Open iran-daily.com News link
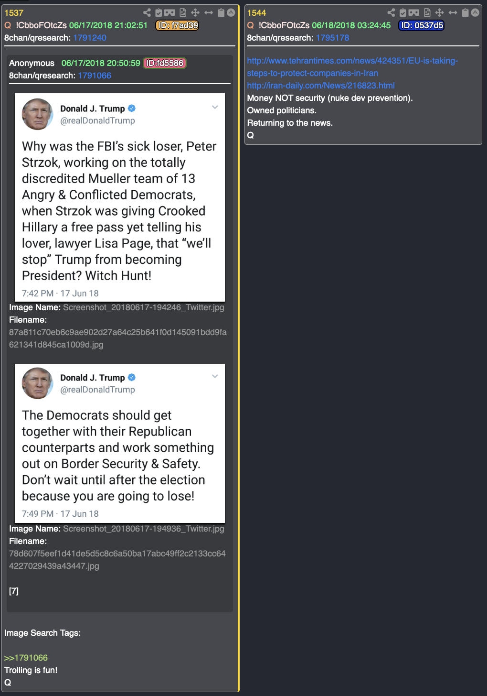The height and width of the screenshot is (696, 487). tap(321, 86)
